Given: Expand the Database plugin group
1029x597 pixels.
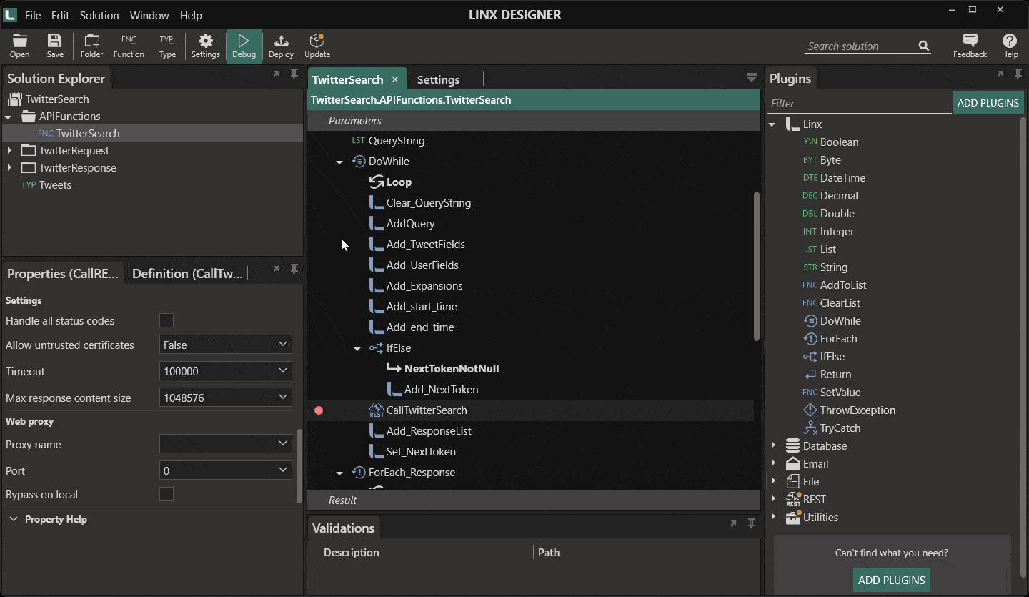Looking at the screenshot, I should point(773,446).
